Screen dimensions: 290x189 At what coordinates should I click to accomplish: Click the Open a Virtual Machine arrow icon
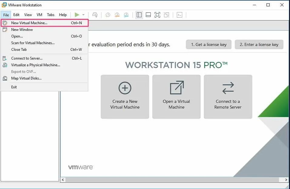(x=177, y=87)
